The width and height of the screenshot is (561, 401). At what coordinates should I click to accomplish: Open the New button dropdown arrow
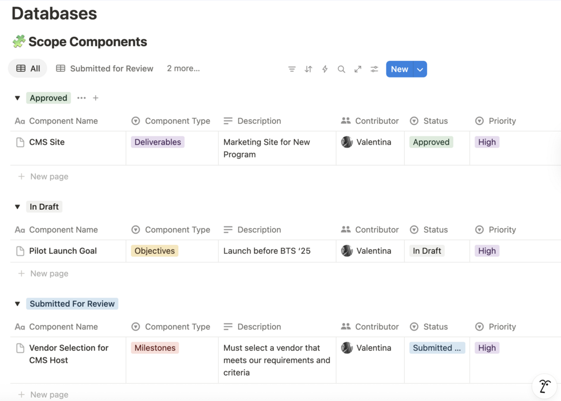click(420, 69)
